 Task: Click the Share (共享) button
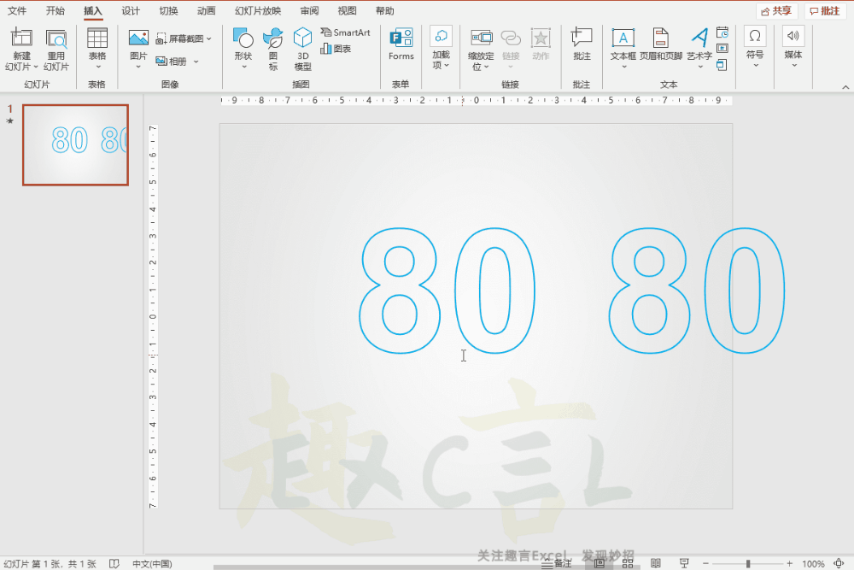776,11
